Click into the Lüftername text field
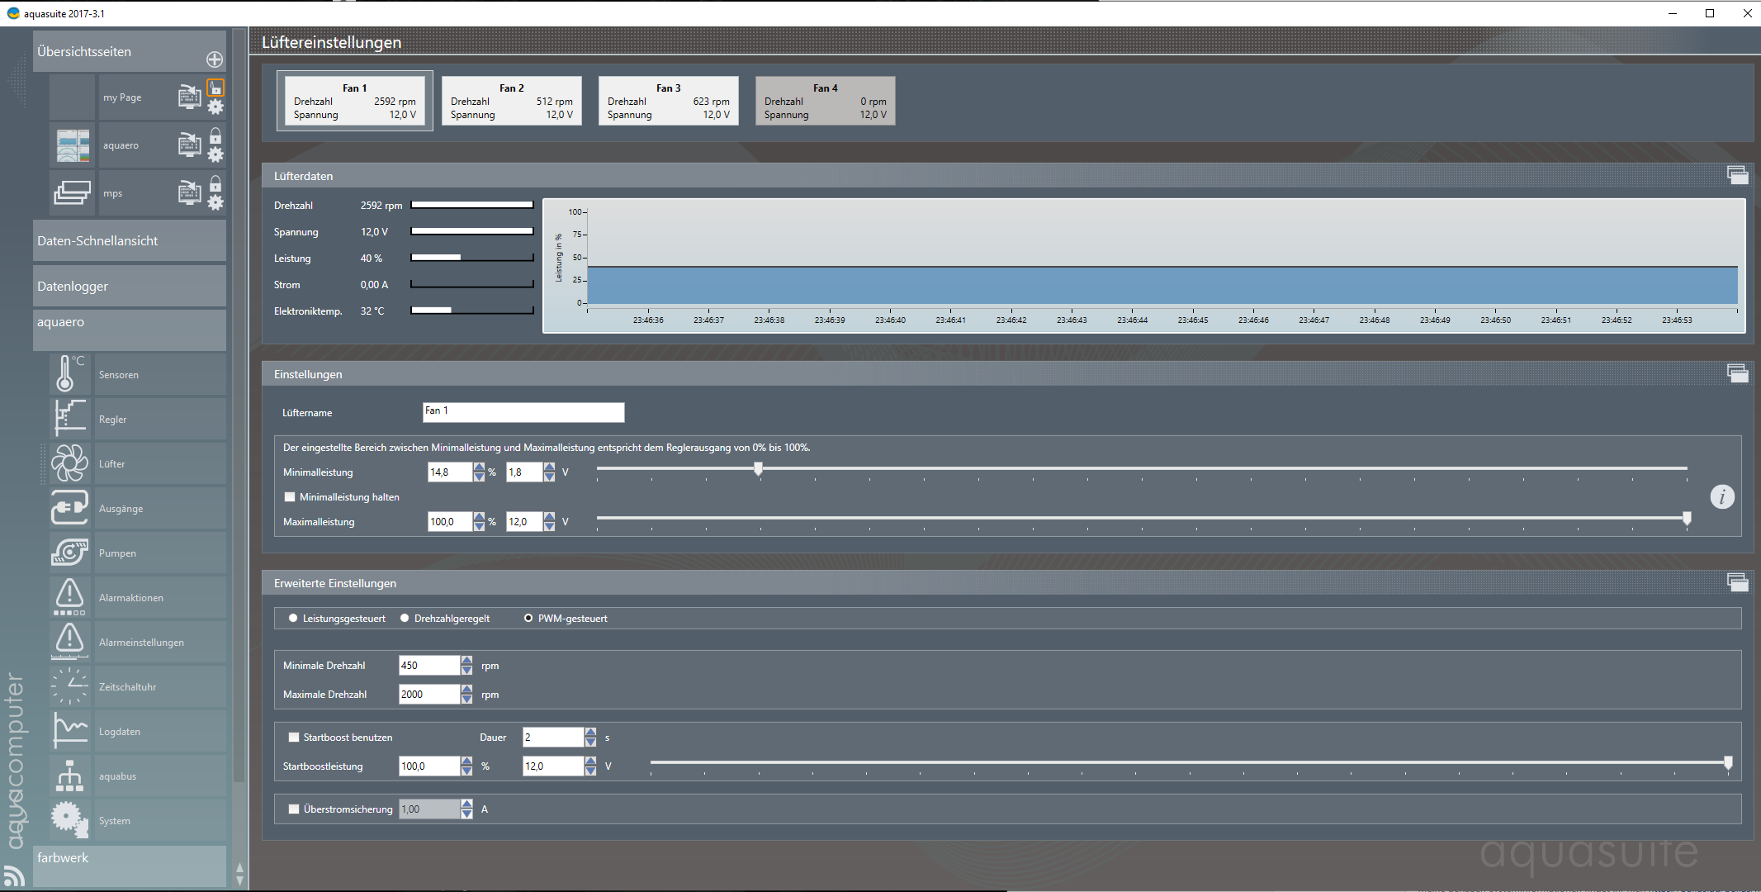The height and width of the screenshot is (892, 1761). 523,411
